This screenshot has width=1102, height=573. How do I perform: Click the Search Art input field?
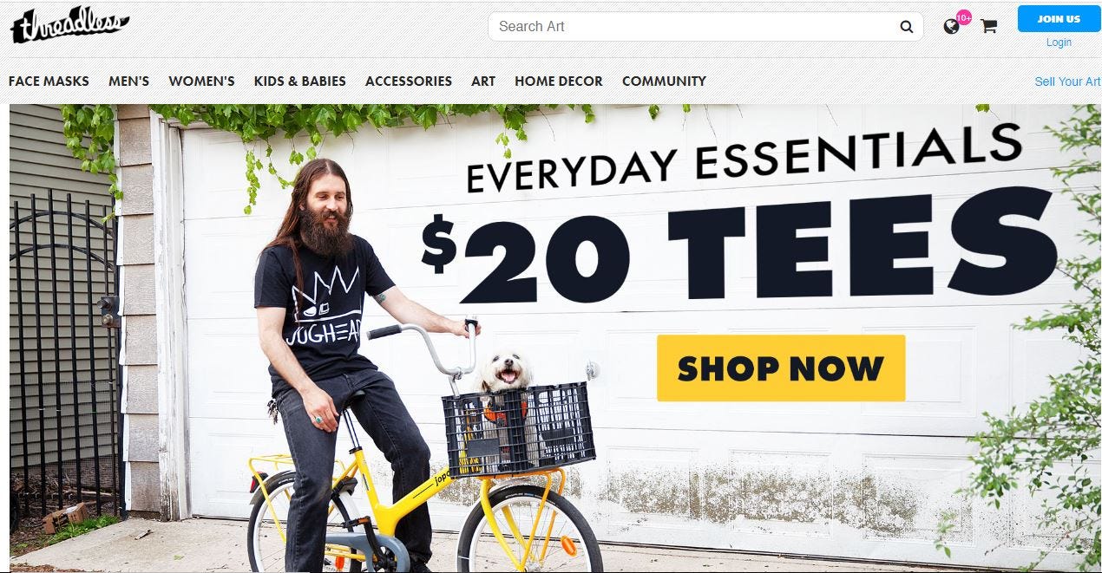pos(695,27)
